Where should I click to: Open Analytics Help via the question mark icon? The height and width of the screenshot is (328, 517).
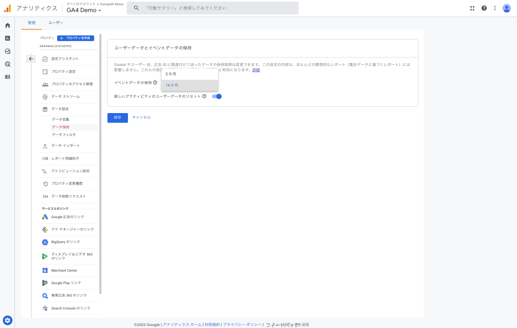coord(484,8)
